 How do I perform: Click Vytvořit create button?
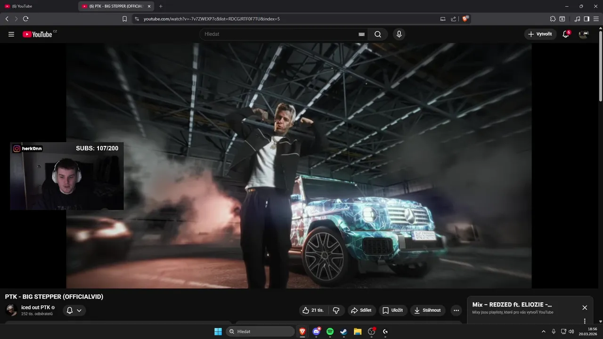(540, 34)
